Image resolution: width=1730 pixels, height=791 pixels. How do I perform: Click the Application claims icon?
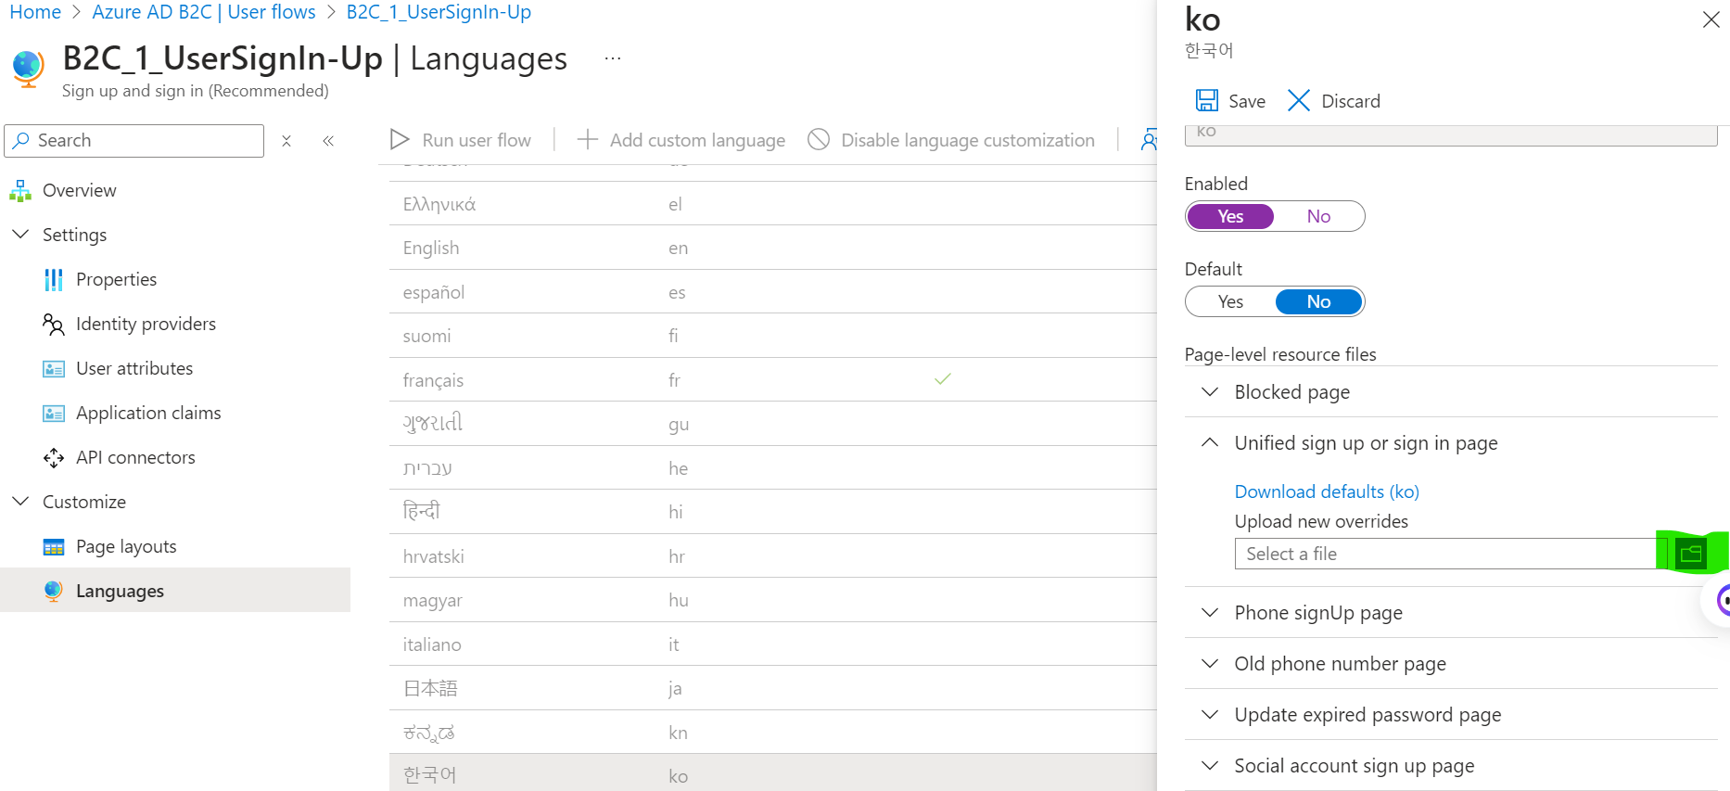54,414
